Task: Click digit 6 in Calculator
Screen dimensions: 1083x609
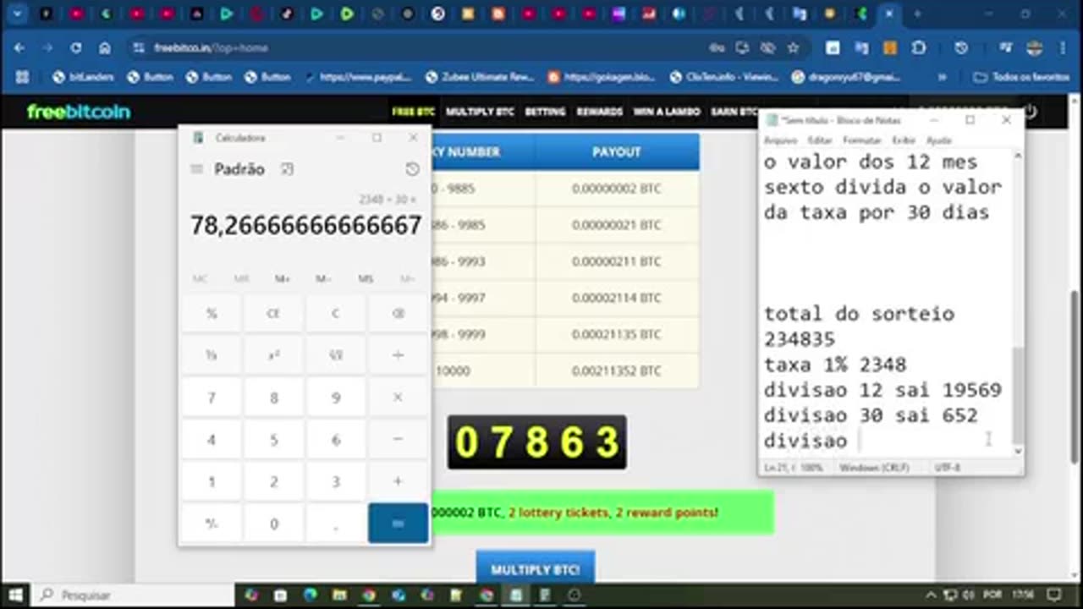Action: [336, 440]
